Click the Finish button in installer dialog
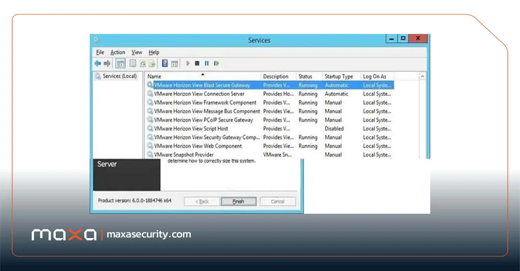The height and width of the screenshot is (271, 520). (x=238, y=201)
